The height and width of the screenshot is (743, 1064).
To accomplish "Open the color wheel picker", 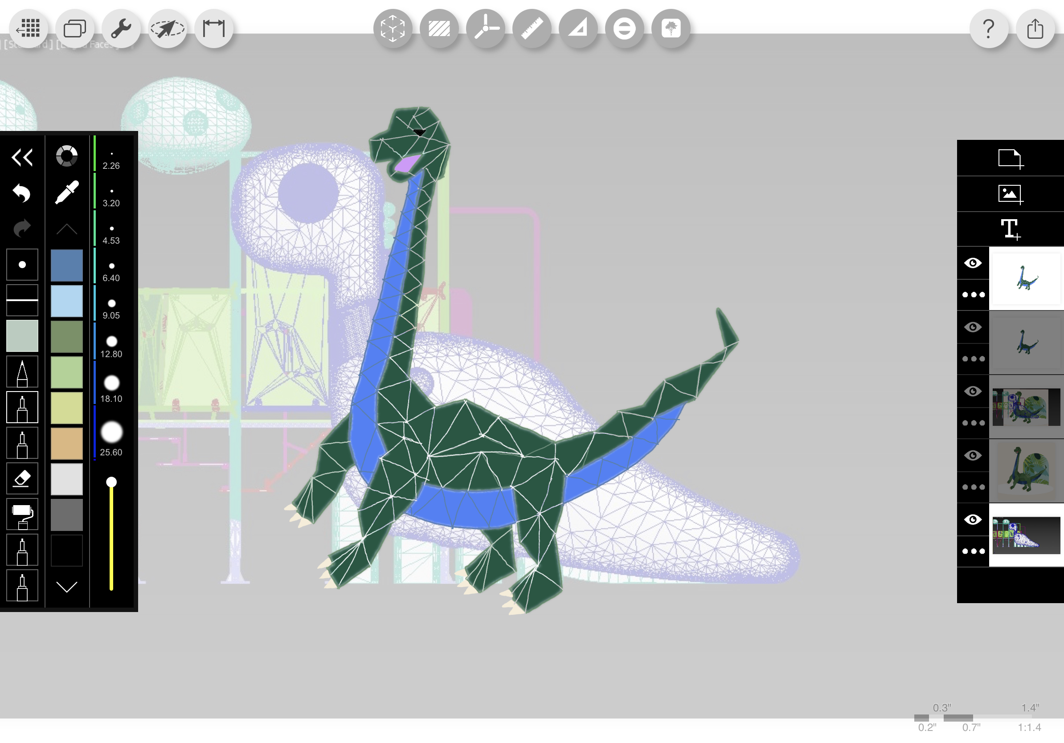I will 67,156.
